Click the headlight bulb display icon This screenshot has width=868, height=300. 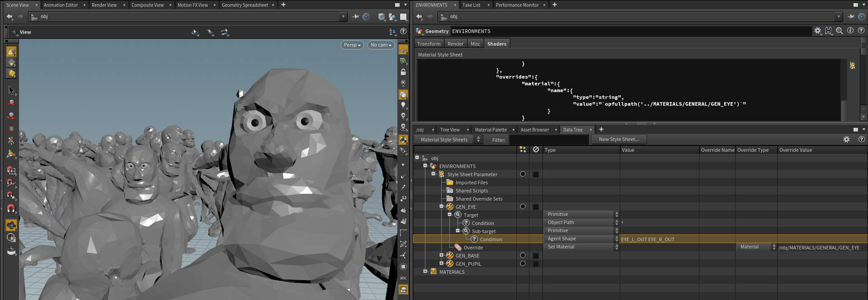pos(403,105)
